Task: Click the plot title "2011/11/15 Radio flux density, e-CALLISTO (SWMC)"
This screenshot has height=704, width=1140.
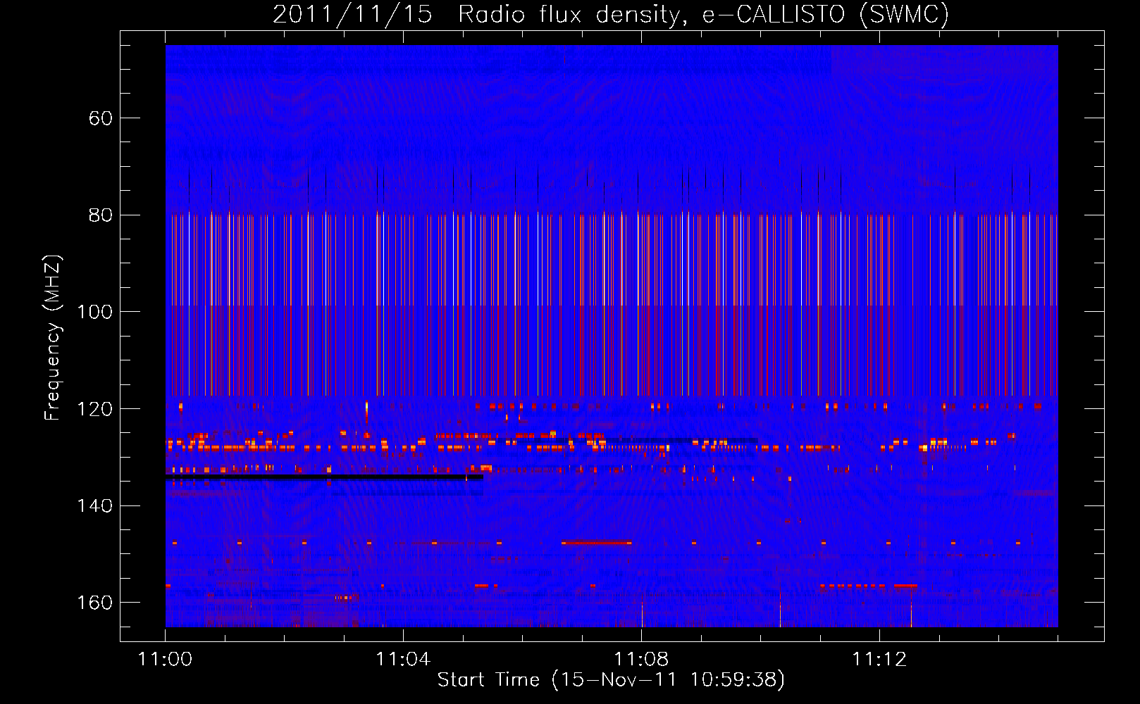Action: pos(611,14)
